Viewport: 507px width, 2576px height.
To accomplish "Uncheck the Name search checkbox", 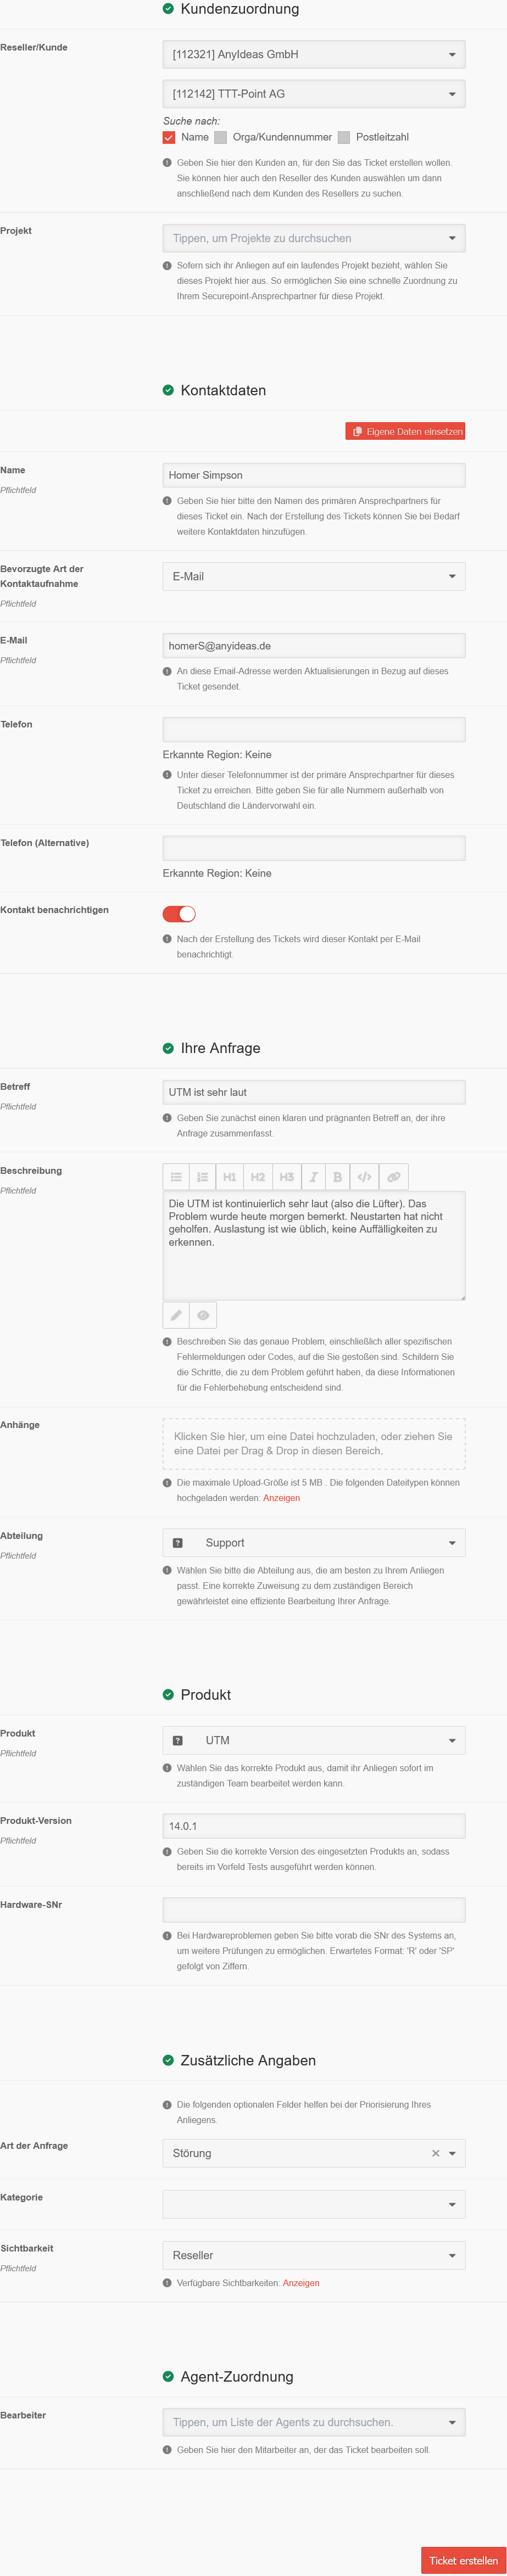I will pyautogui.click(x=169, y=137).
